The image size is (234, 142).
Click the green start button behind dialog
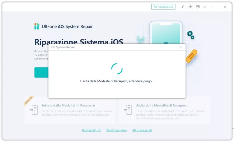42,73
